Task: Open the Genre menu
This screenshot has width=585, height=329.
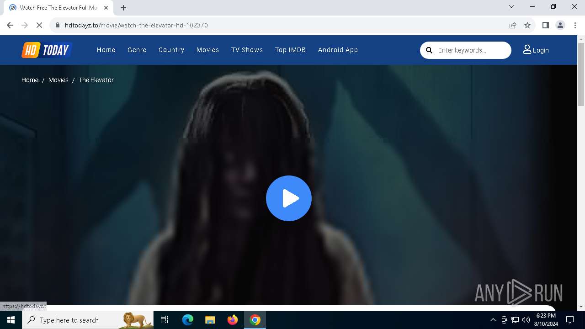Action: [x=137, y=50]
